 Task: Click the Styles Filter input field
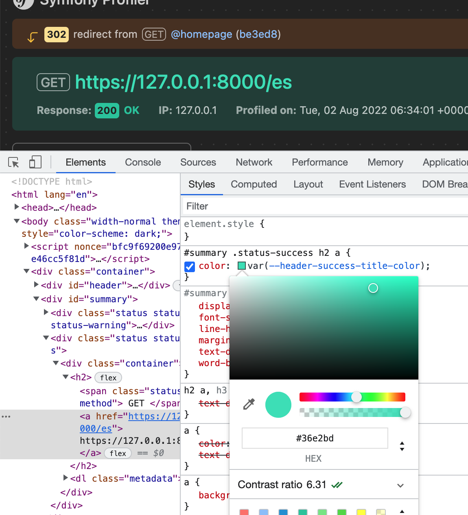point(326,206)
